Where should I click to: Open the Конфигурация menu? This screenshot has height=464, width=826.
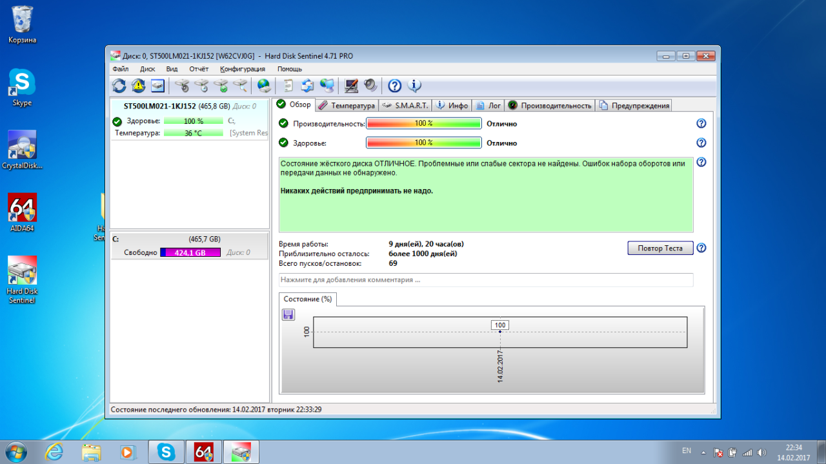pyautogui.click(x=243, y=69)
